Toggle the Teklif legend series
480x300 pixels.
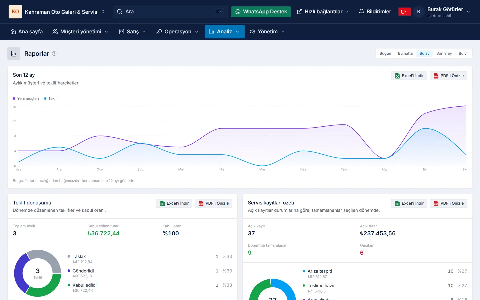click(x=51, y=99)
